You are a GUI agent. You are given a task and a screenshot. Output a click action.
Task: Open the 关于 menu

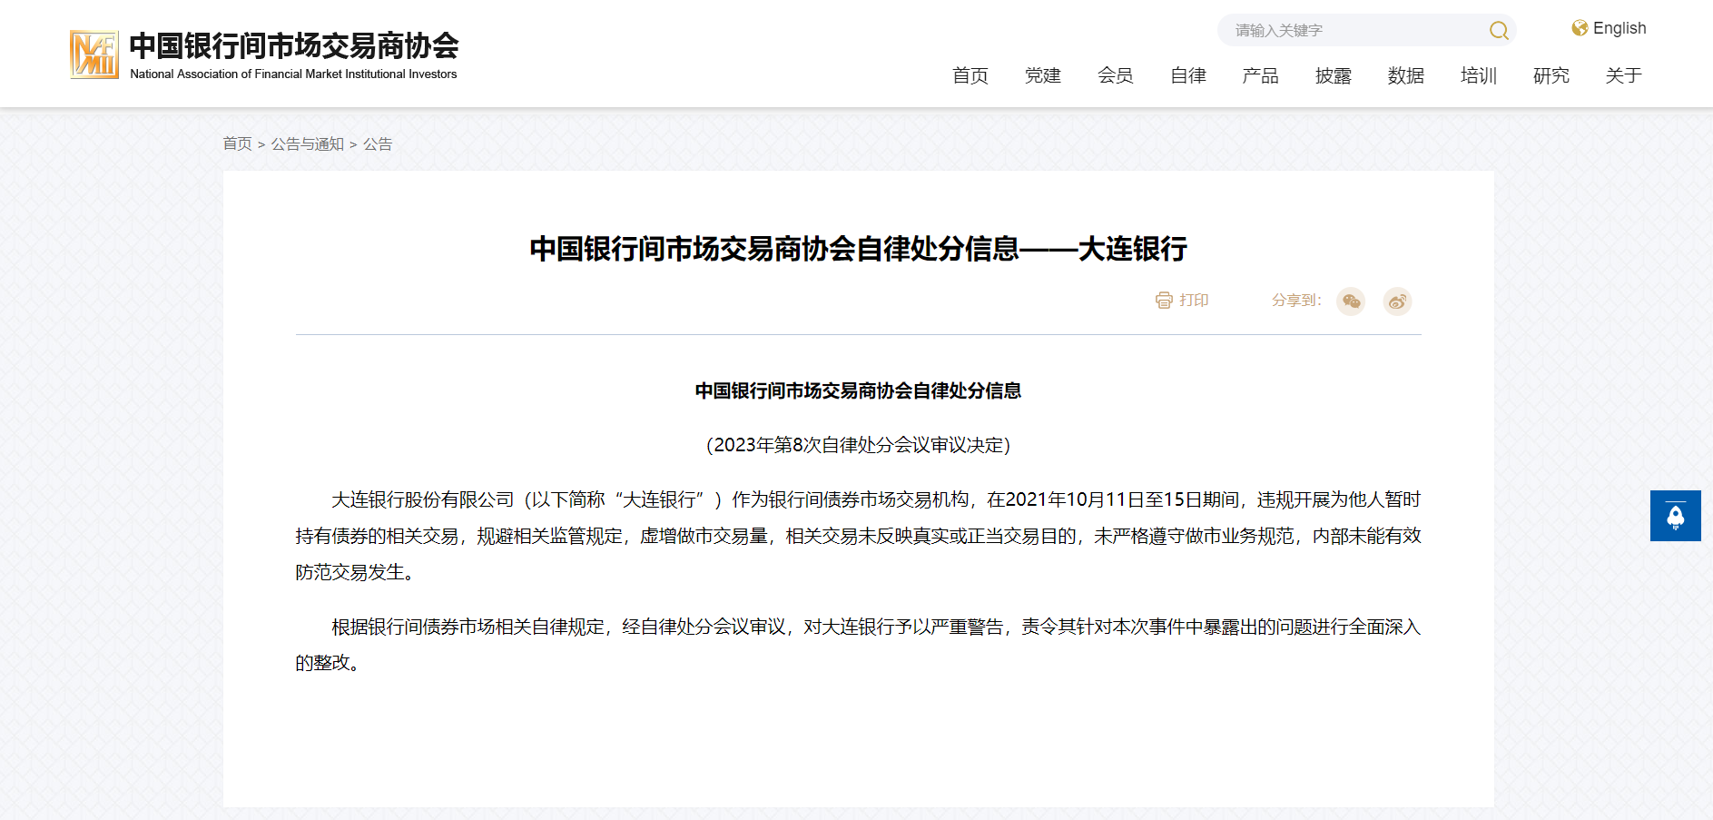[1623, 75]
